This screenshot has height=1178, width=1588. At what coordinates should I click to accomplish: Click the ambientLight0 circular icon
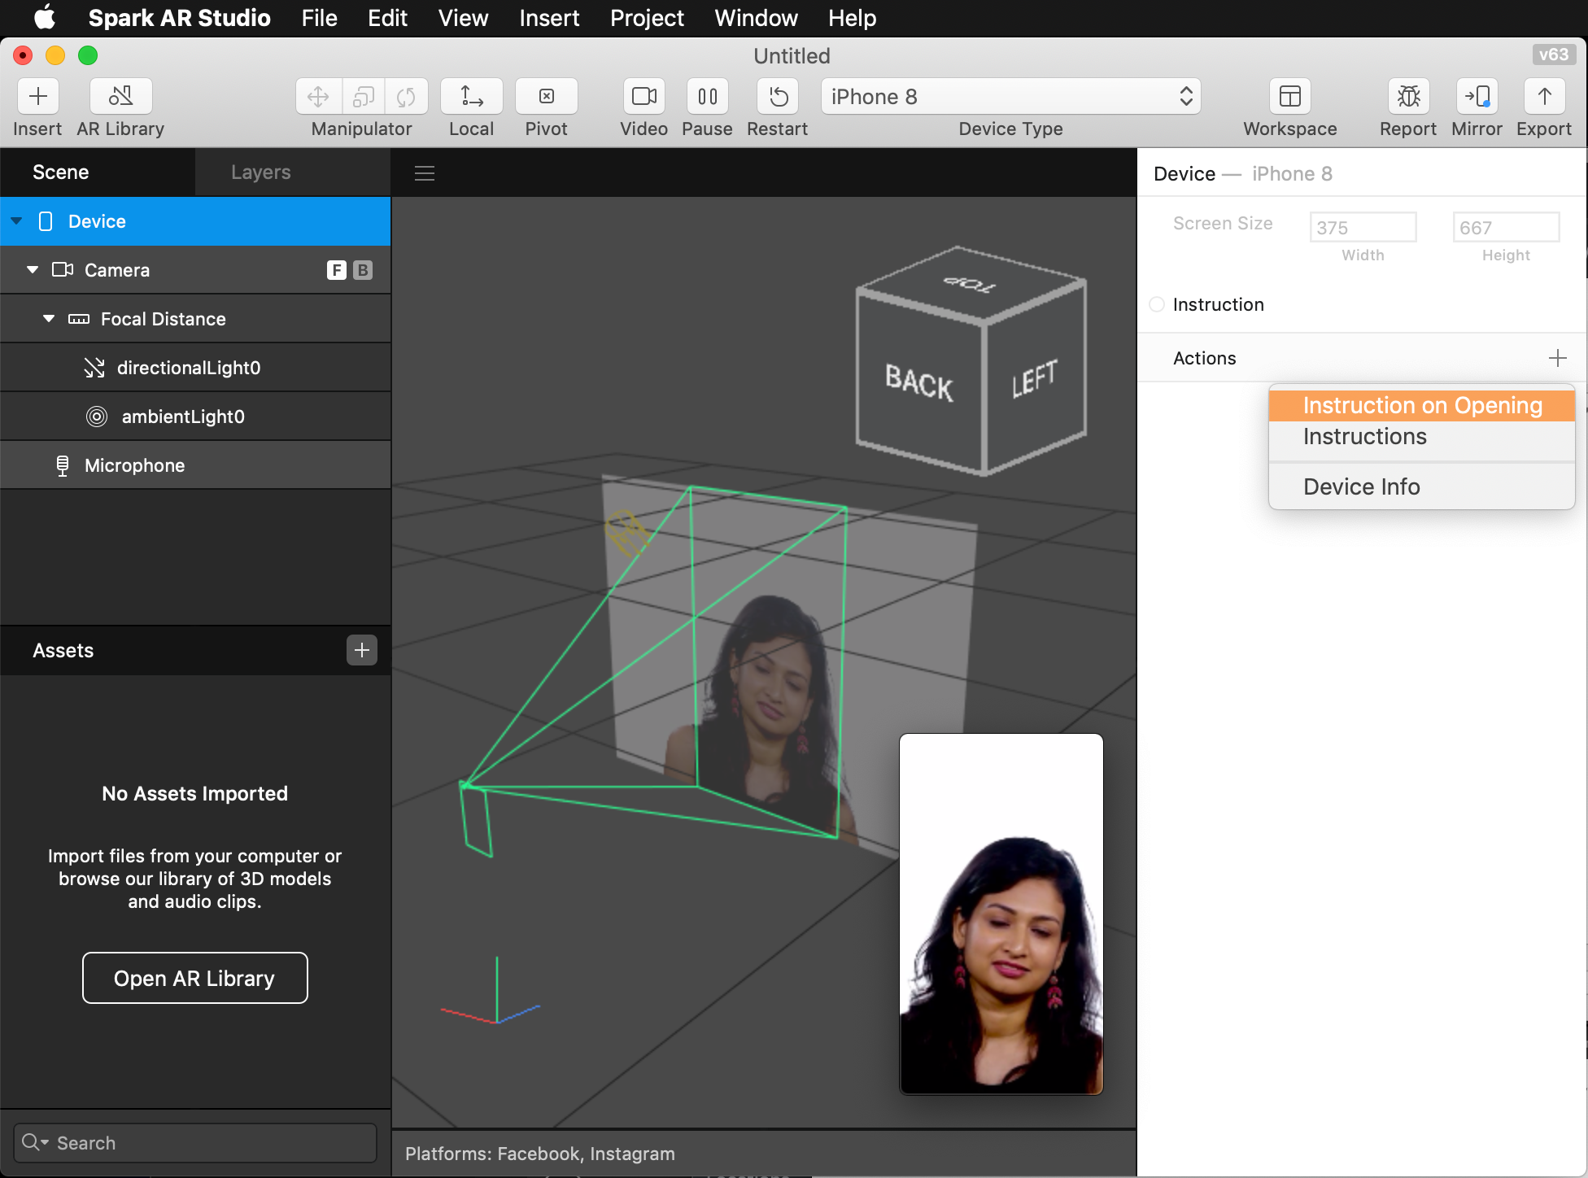point(97,417)
